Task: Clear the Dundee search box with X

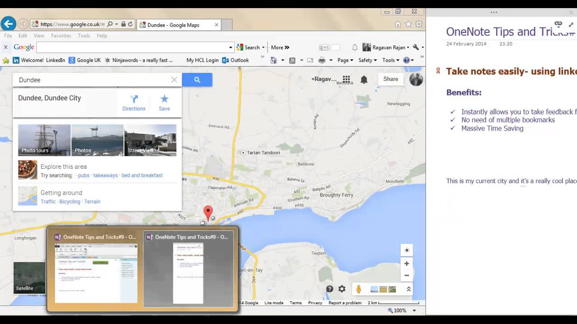Action: (x=174, y=80)
